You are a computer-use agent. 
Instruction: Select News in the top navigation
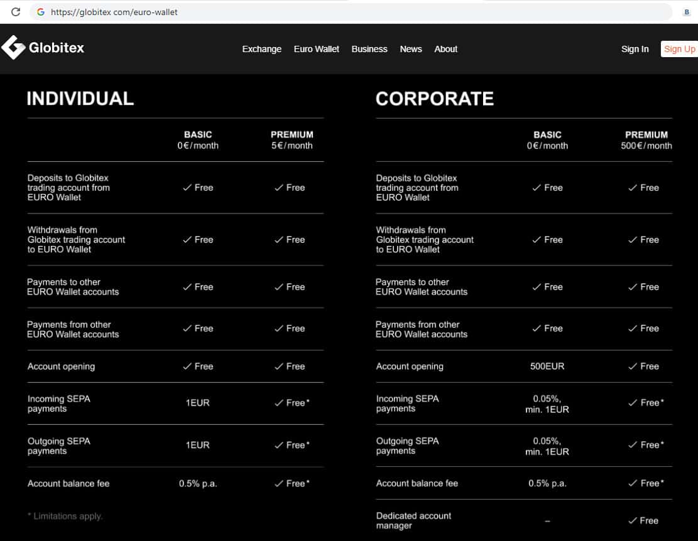tap(411, 49)
